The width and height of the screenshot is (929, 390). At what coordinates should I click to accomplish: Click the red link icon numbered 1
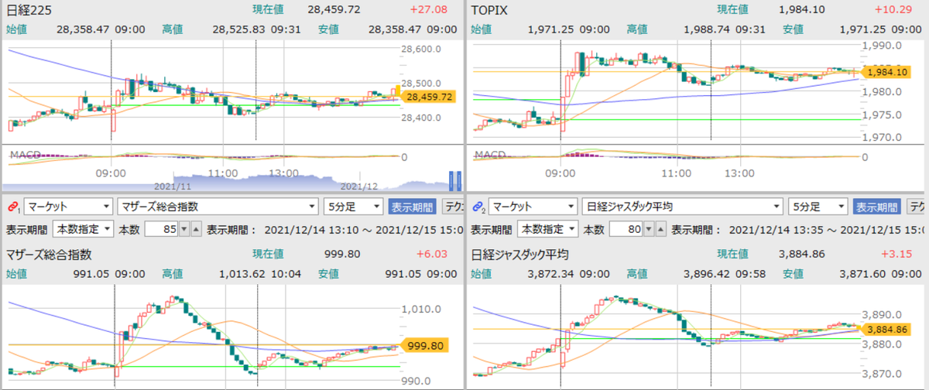pyautogui.click(x=12, y=207)
